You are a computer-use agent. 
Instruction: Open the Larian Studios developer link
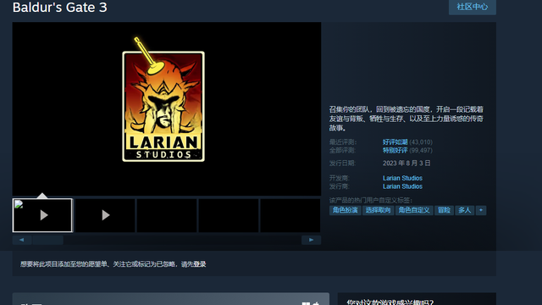(x=402, y=178)
